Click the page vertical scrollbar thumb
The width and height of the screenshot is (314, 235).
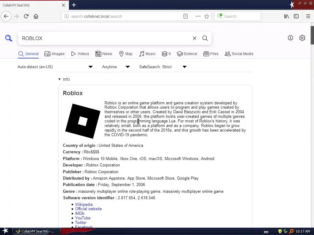(x=312, y=35)
